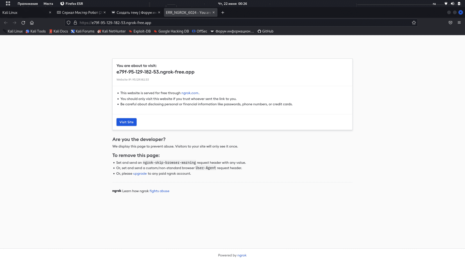
Task: Click the ngrok-skip-browser-warning header text
Action: (169, 163)
